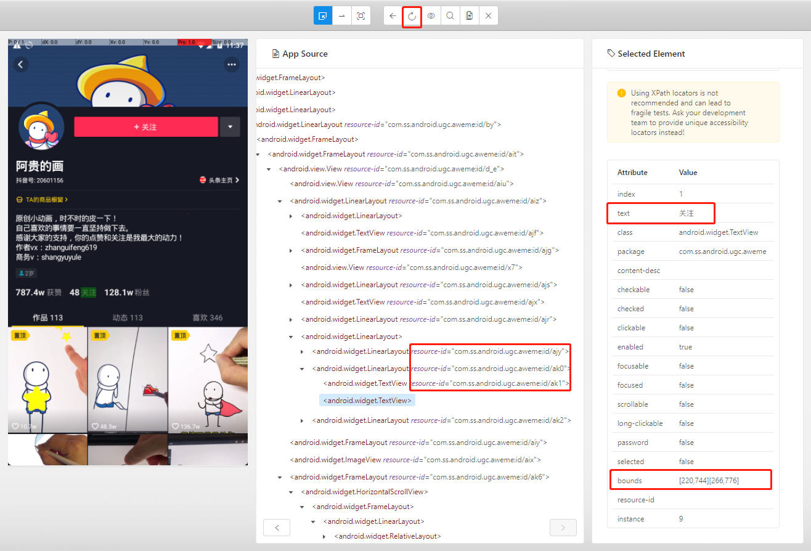Expand the LinearLayout node with id ajr
Screen dimensions: 811x551
click(291, 319)
